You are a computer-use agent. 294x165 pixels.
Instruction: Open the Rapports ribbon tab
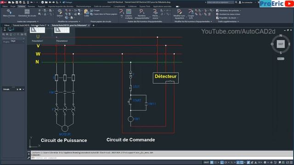41,6
